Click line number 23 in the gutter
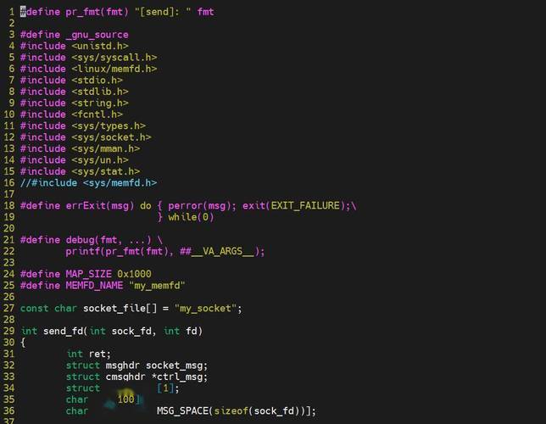Image resolution: width=546 pixels, height=424 pixels. point(9,263)
